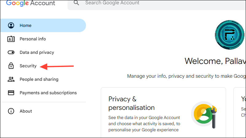This screenshot has width=246, height=138.
Task: Click the profile picture avatar
Action: 229,35
